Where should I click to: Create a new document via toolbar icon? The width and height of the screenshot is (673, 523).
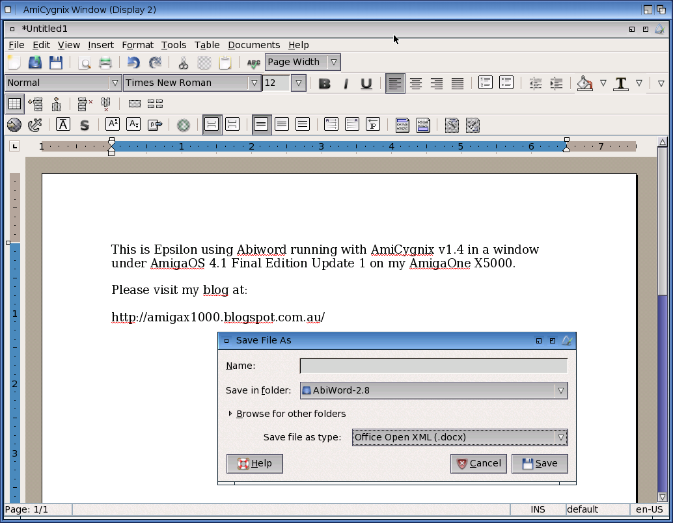tap(14, 62)
